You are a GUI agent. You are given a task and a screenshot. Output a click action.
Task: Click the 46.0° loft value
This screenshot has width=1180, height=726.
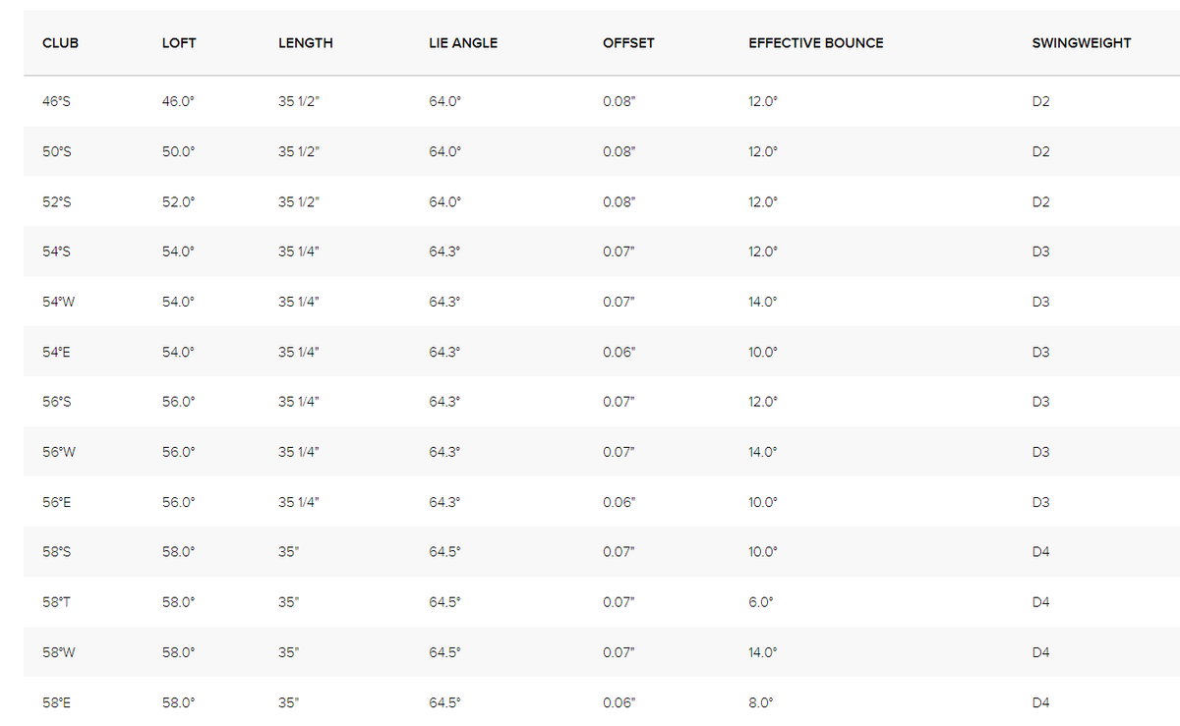[x=179, y=101]
